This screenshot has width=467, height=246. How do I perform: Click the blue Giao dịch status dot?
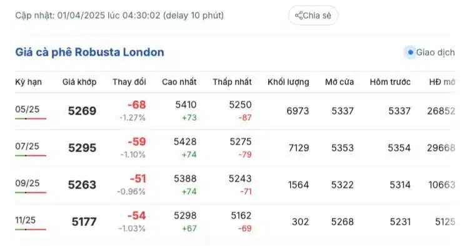tap(410, 53)
